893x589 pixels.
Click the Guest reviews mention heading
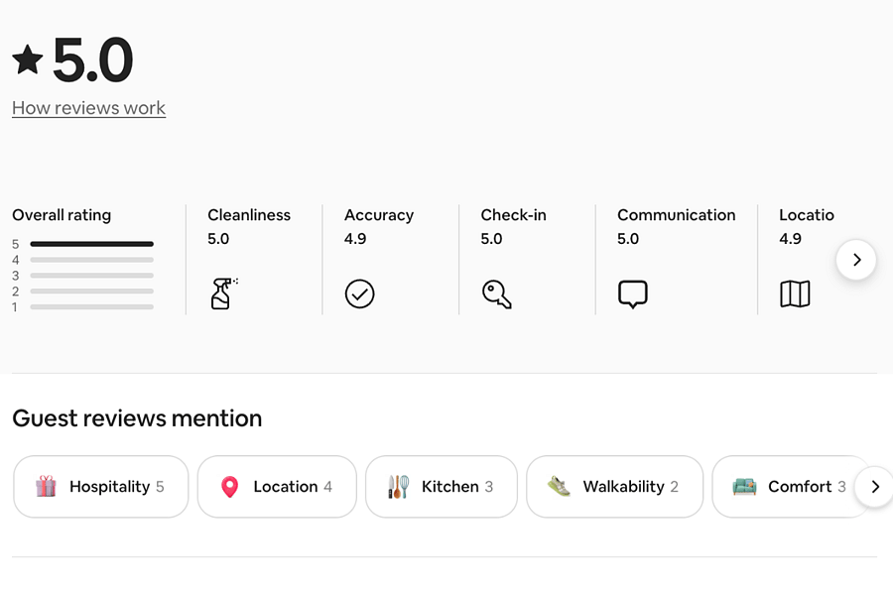pyautogui.click(x=137, y=418)
